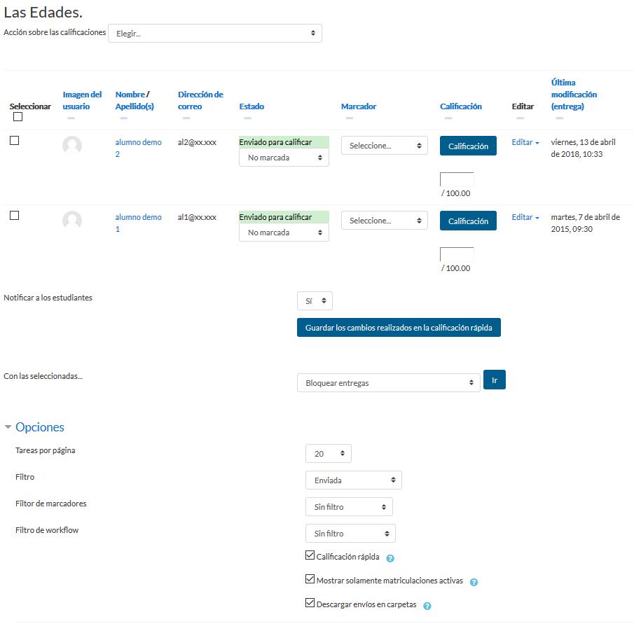Click alumno demo 1 user avatar
The image size is (634, 624).
click(72, 221)
